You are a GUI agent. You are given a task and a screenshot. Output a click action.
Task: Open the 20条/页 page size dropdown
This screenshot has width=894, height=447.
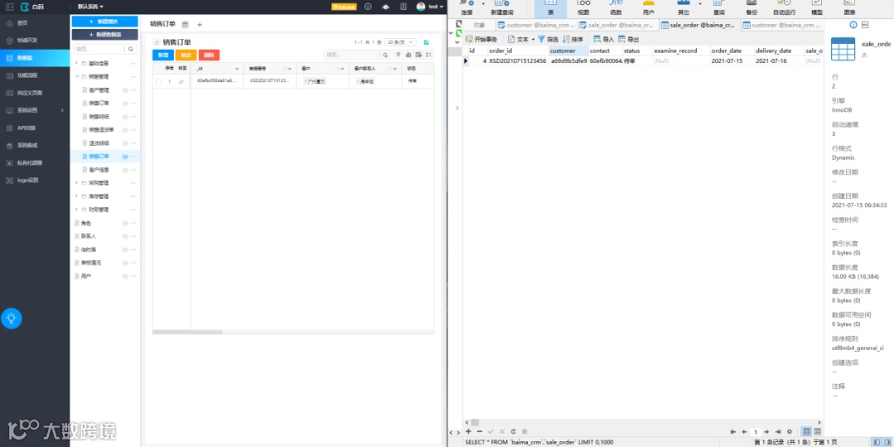(x=401, y=42)
